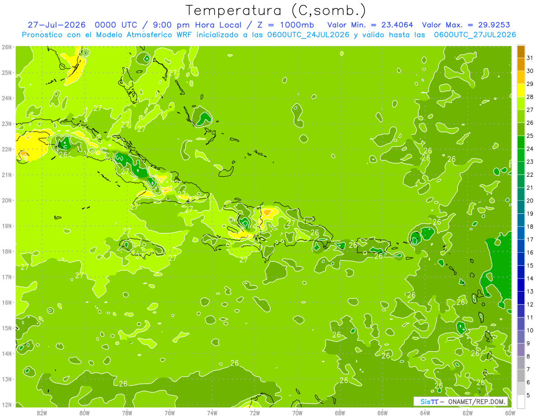
Task: Click the "20N" latitude axis label
Action: (x=7, y=200)
